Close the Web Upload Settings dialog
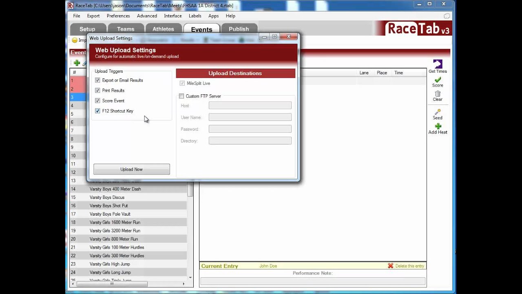The height and width of the screenshot is (294, 522). pyautogui.click(x=289, y=37)
